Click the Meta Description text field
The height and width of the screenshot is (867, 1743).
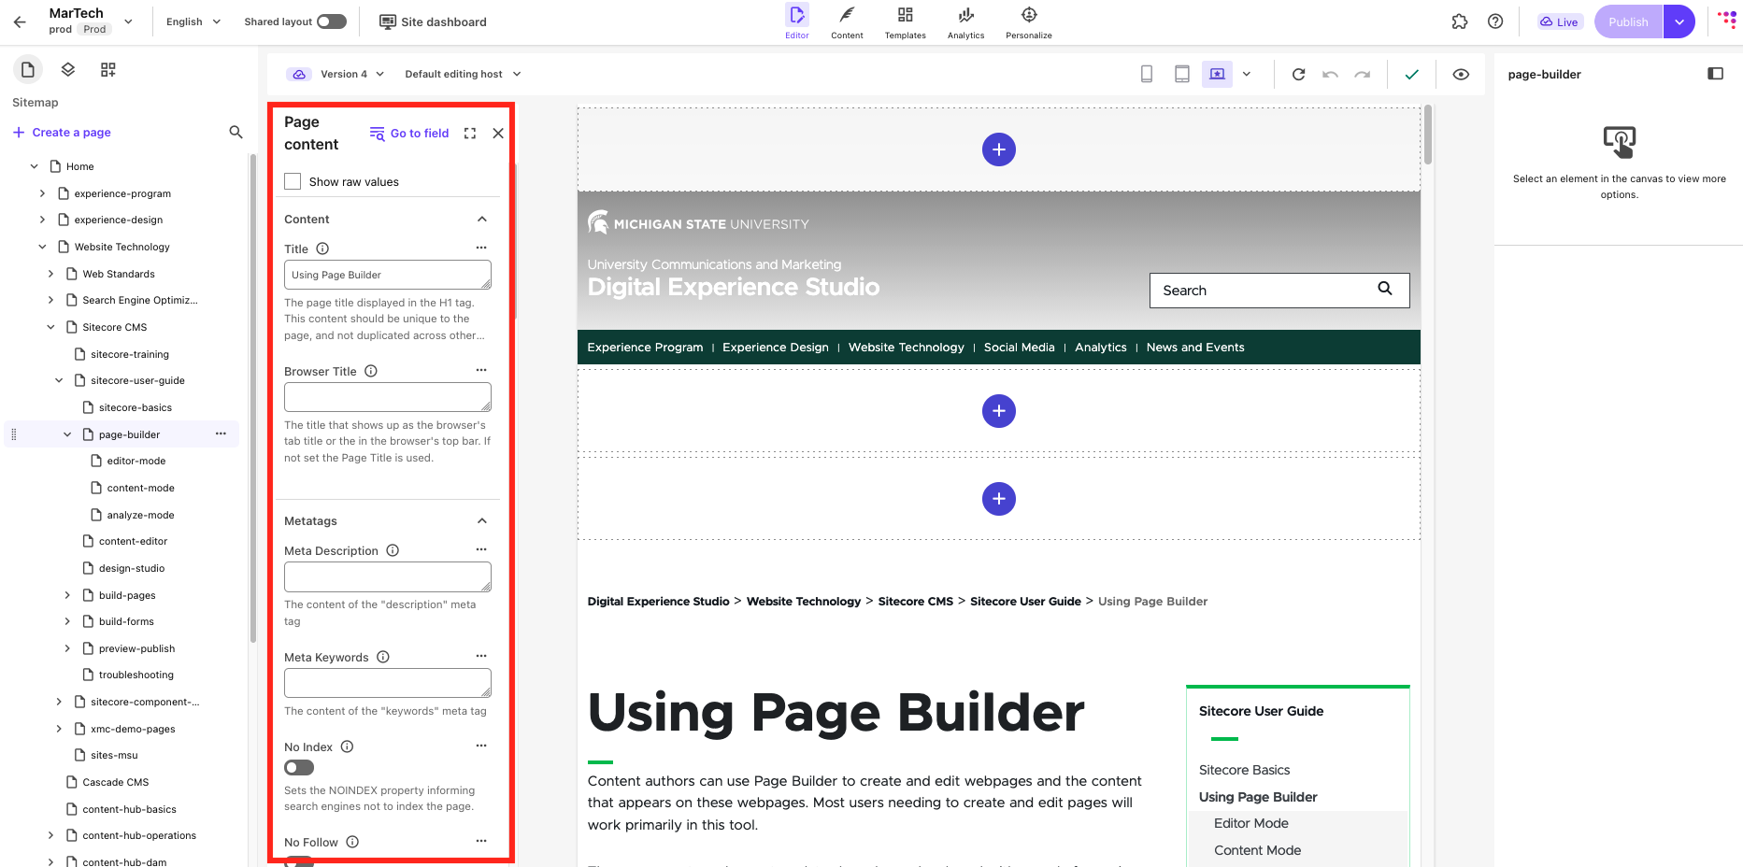pyautogui.click(x=388, y=576)
